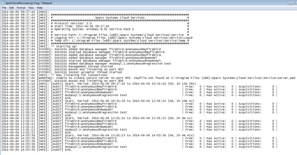Image resolution: width=297 pixels, height=155 pixels.
Task: Open the Help menu
Action: click(x=39, y=7)
